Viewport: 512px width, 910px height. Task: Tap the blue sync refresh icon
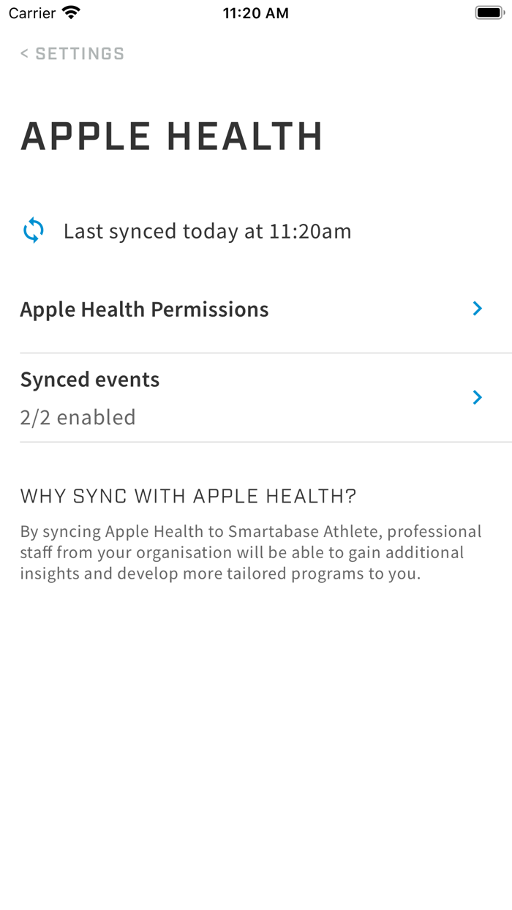(34, 231)
